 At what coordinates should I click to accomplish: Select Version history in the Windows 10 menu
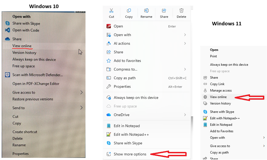[24, 53]
